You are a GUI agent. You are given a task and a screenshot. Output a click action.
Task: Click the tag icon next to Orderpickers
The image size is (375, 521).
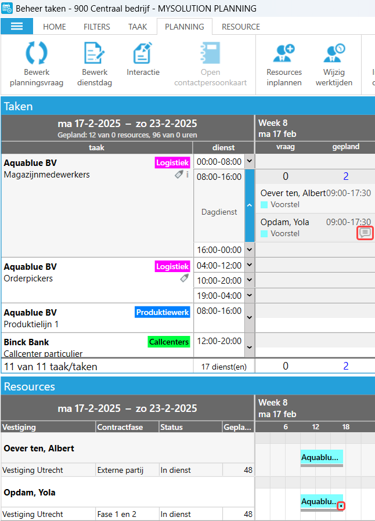click(184, 278)
